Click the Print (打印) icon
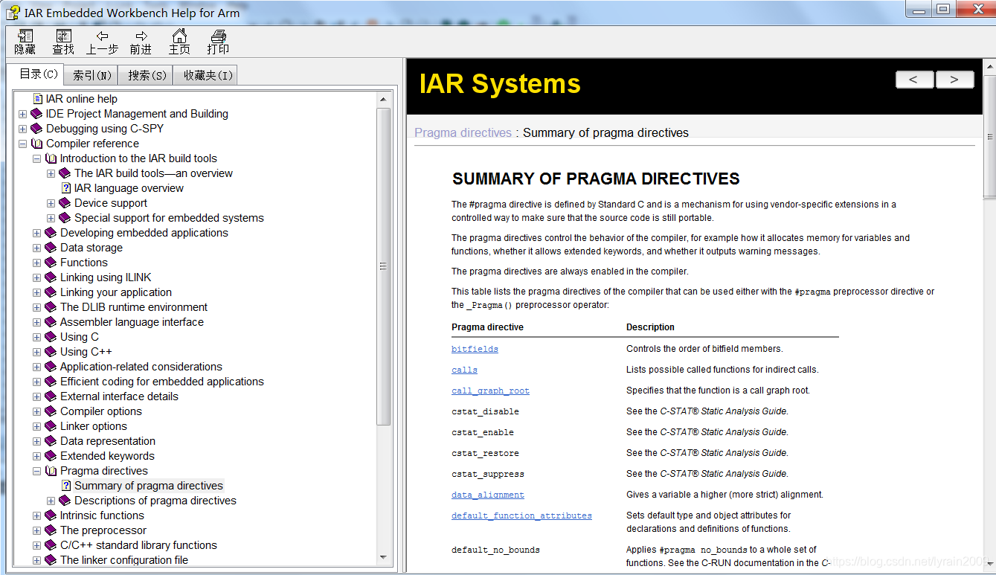This screenshot has width=996, height=575. pos(218,36)
